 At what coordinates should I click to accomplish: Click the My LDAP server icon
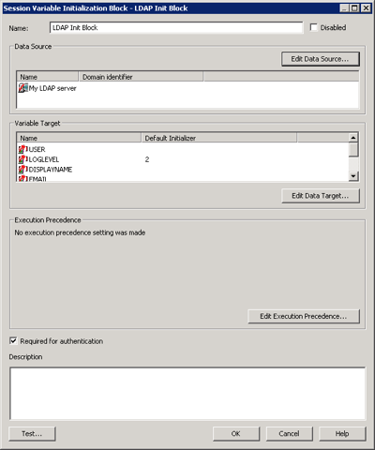(23, 88)
